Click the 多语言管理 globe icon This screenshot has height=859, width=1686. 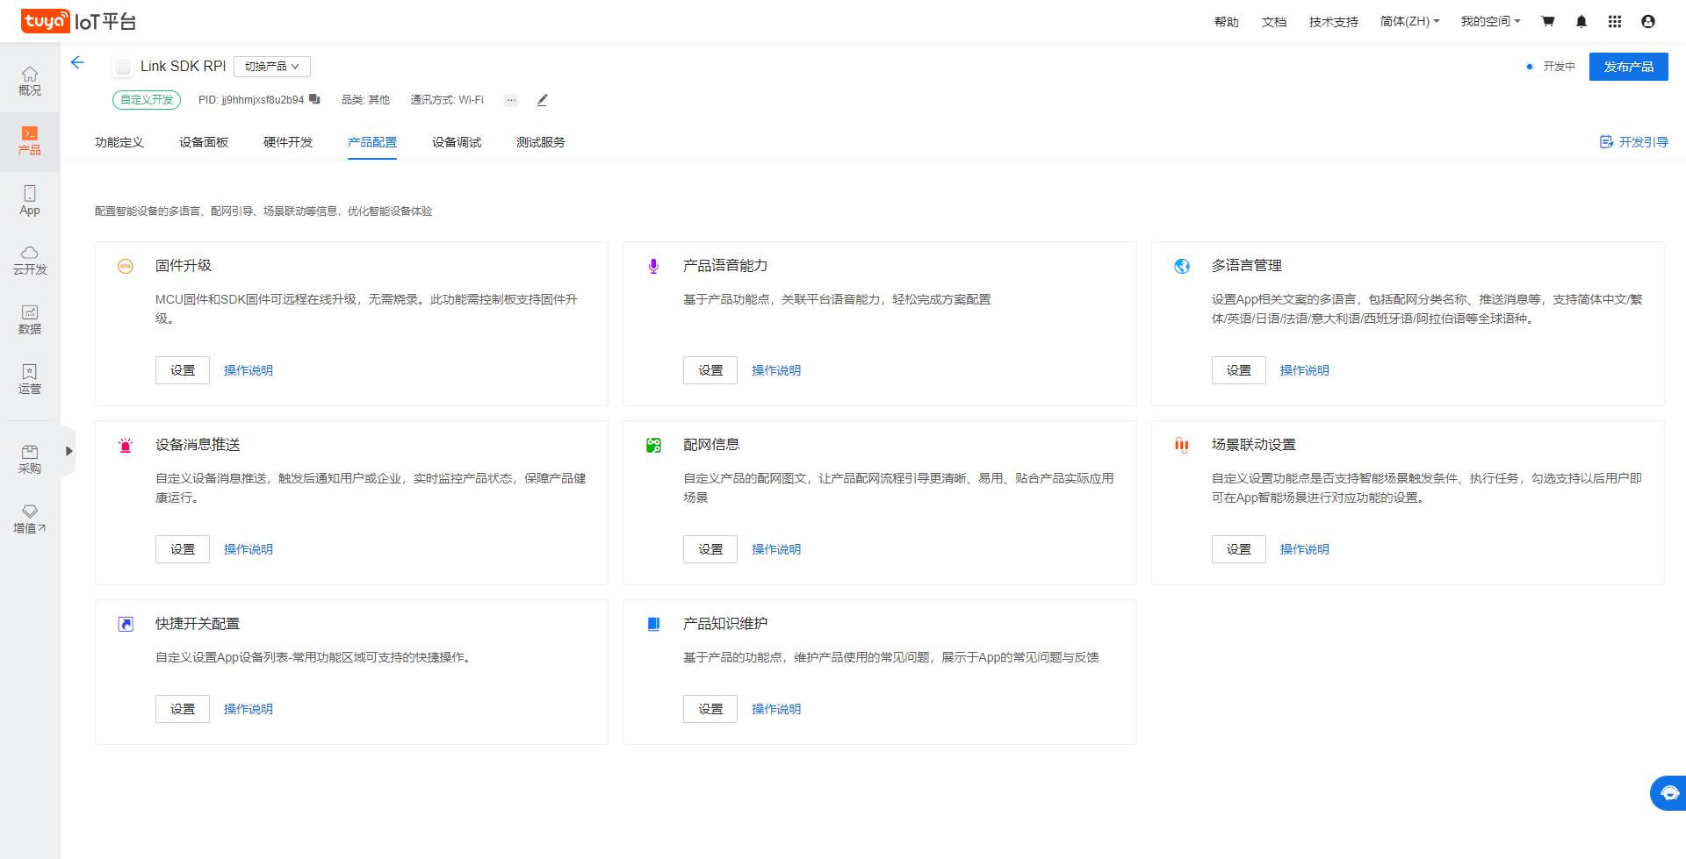1182,266
